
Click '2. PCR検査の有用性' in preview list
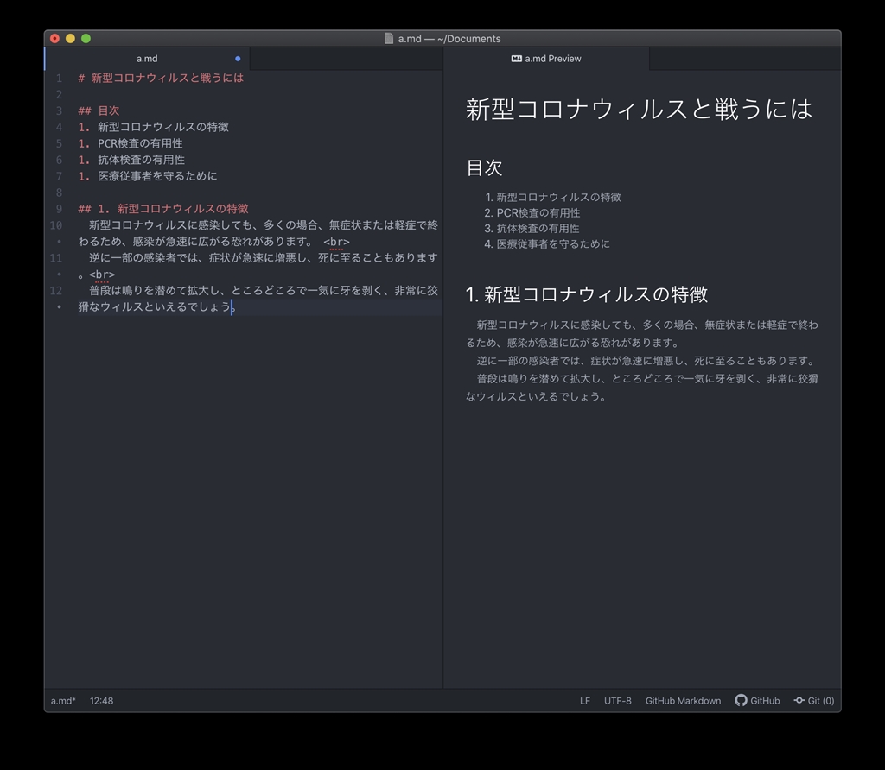[532, 212]
